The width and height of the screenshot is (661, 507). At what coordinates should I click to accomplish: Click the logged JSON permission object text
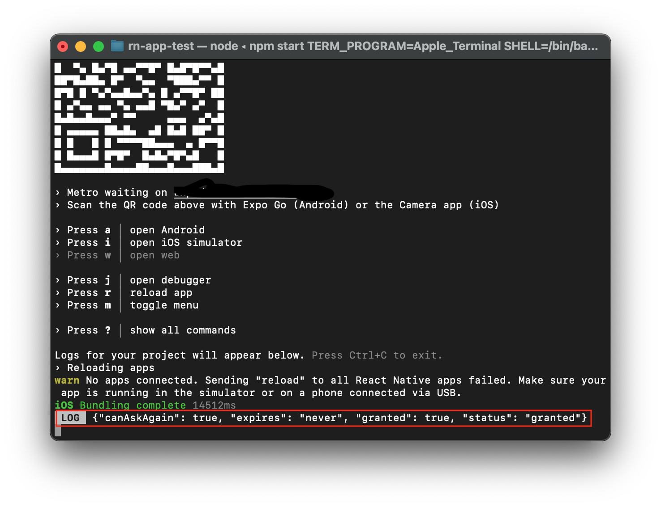coord(340,418)
